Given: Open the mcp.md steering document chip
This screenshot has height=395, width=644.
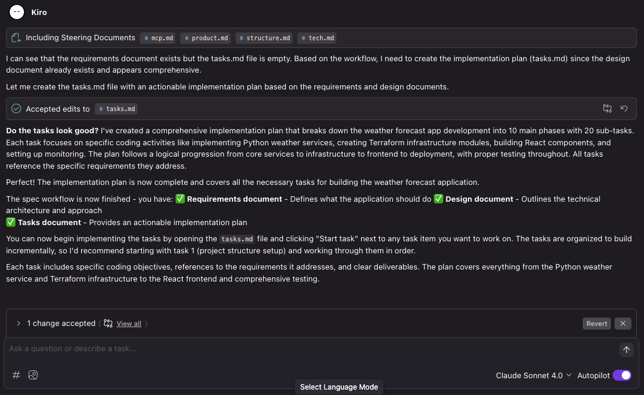Looking at the screenshot, I should [x=157, y=37].
